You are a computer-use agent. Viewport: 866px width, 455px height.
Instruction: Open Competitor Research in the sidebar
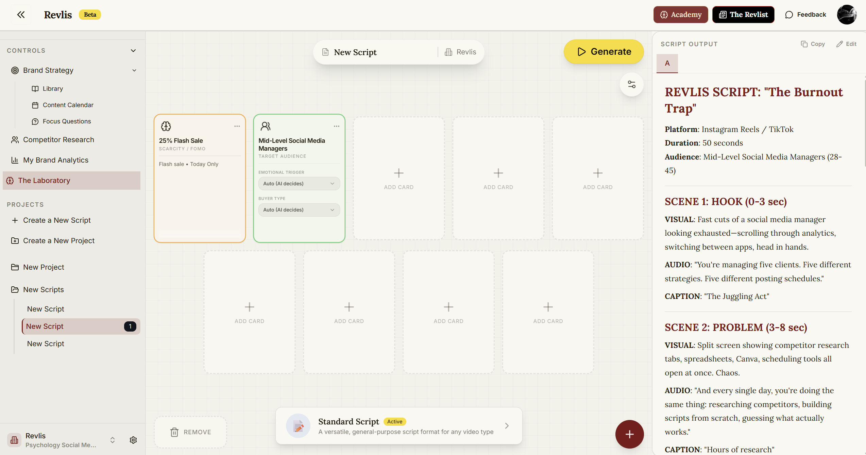[58, 139]
